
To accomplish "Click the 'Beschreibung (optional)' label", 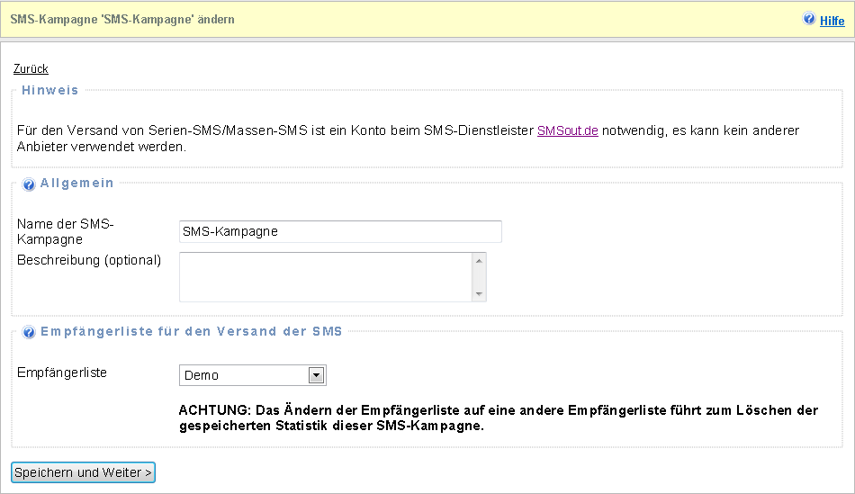I will point(89,260).
